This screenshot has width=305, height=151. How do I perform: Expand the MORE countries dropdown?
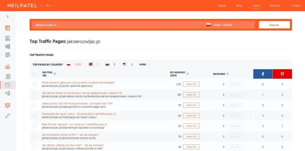pos(144,65)
